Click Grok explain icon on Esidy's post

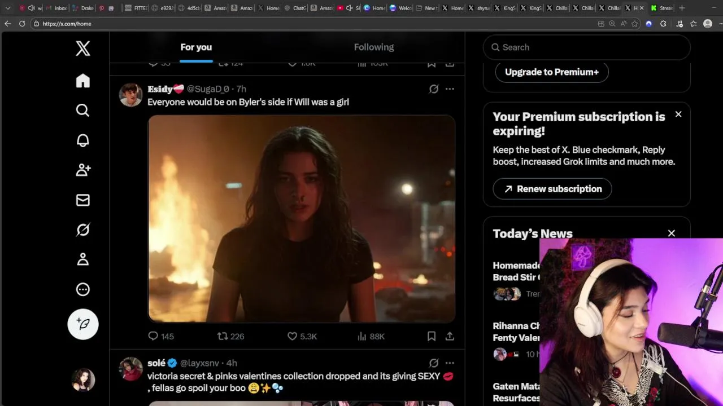434,89
